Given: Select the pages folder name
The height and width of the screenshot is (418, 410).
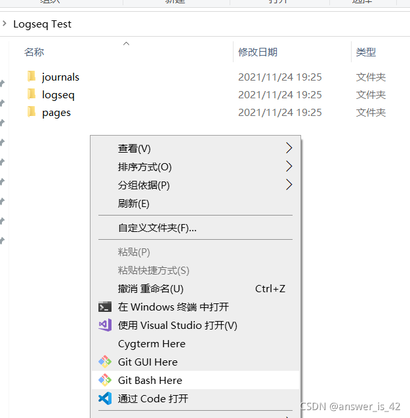Looking at the screenshot, I should (x=56, y=113).
